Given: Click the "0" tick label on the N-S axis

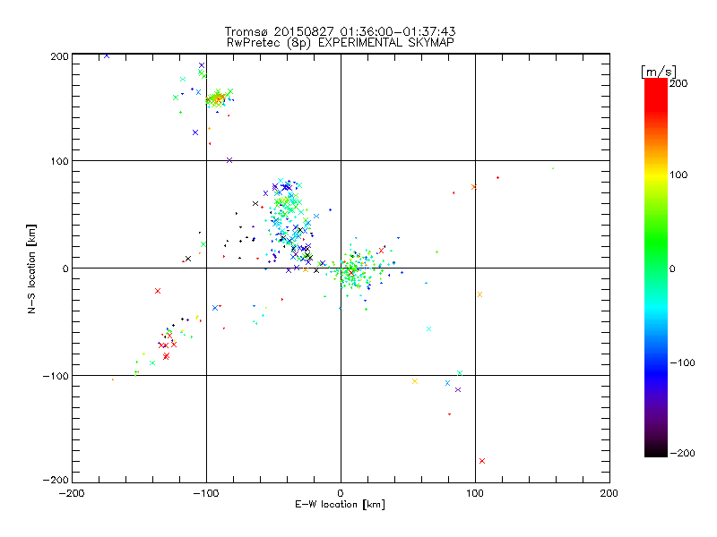Looking at the screenshot, I should (65, 268).
